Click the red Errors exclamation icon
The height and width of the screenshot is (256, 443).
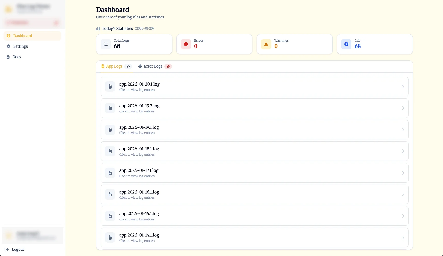186,44
